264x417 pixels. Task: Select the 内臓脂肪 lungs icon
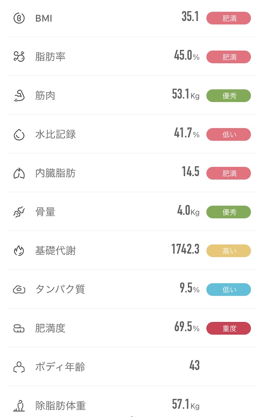[x=18, y=173]
